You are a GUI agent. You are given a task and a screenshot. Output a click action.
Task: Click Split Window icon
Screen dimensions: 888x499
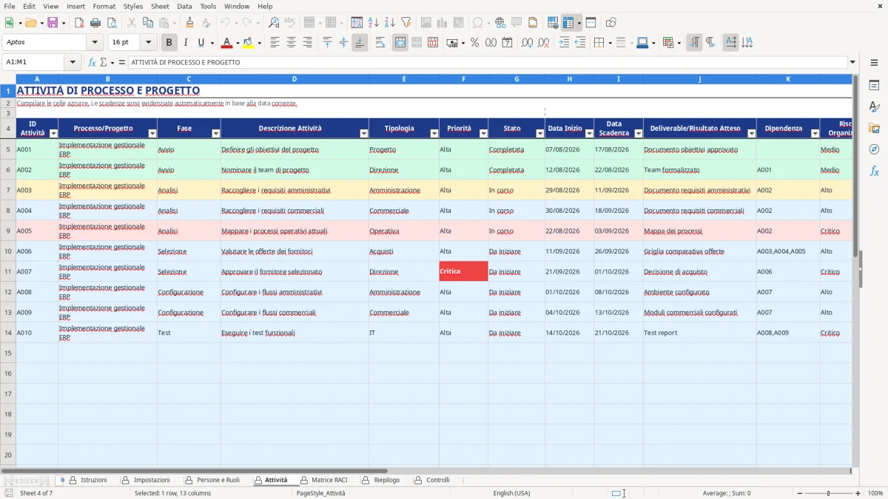[x=591, y=23]
